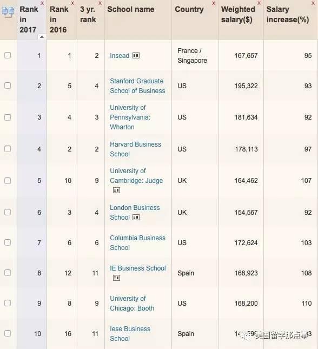This screenshot has width=318, height=349.
Task: Click weighted salary value 181,634
Action: point(246,117)
